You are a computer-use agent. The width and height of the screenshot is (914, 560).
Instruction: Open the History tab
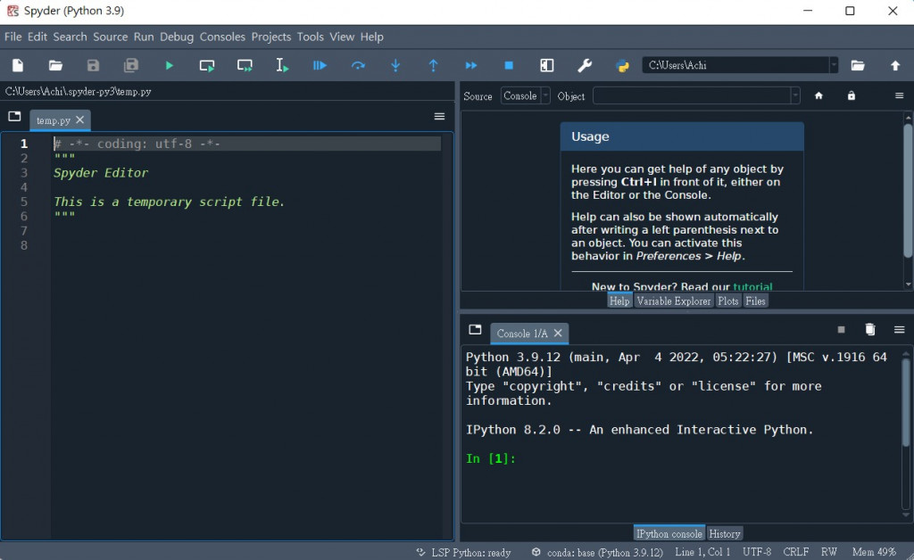point(725,533)
